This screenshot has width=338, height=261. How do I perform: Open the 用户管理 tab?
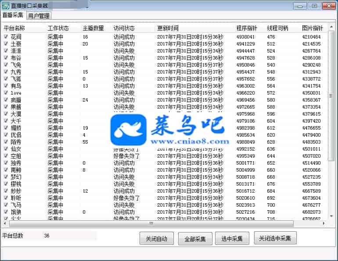(39, 16)
